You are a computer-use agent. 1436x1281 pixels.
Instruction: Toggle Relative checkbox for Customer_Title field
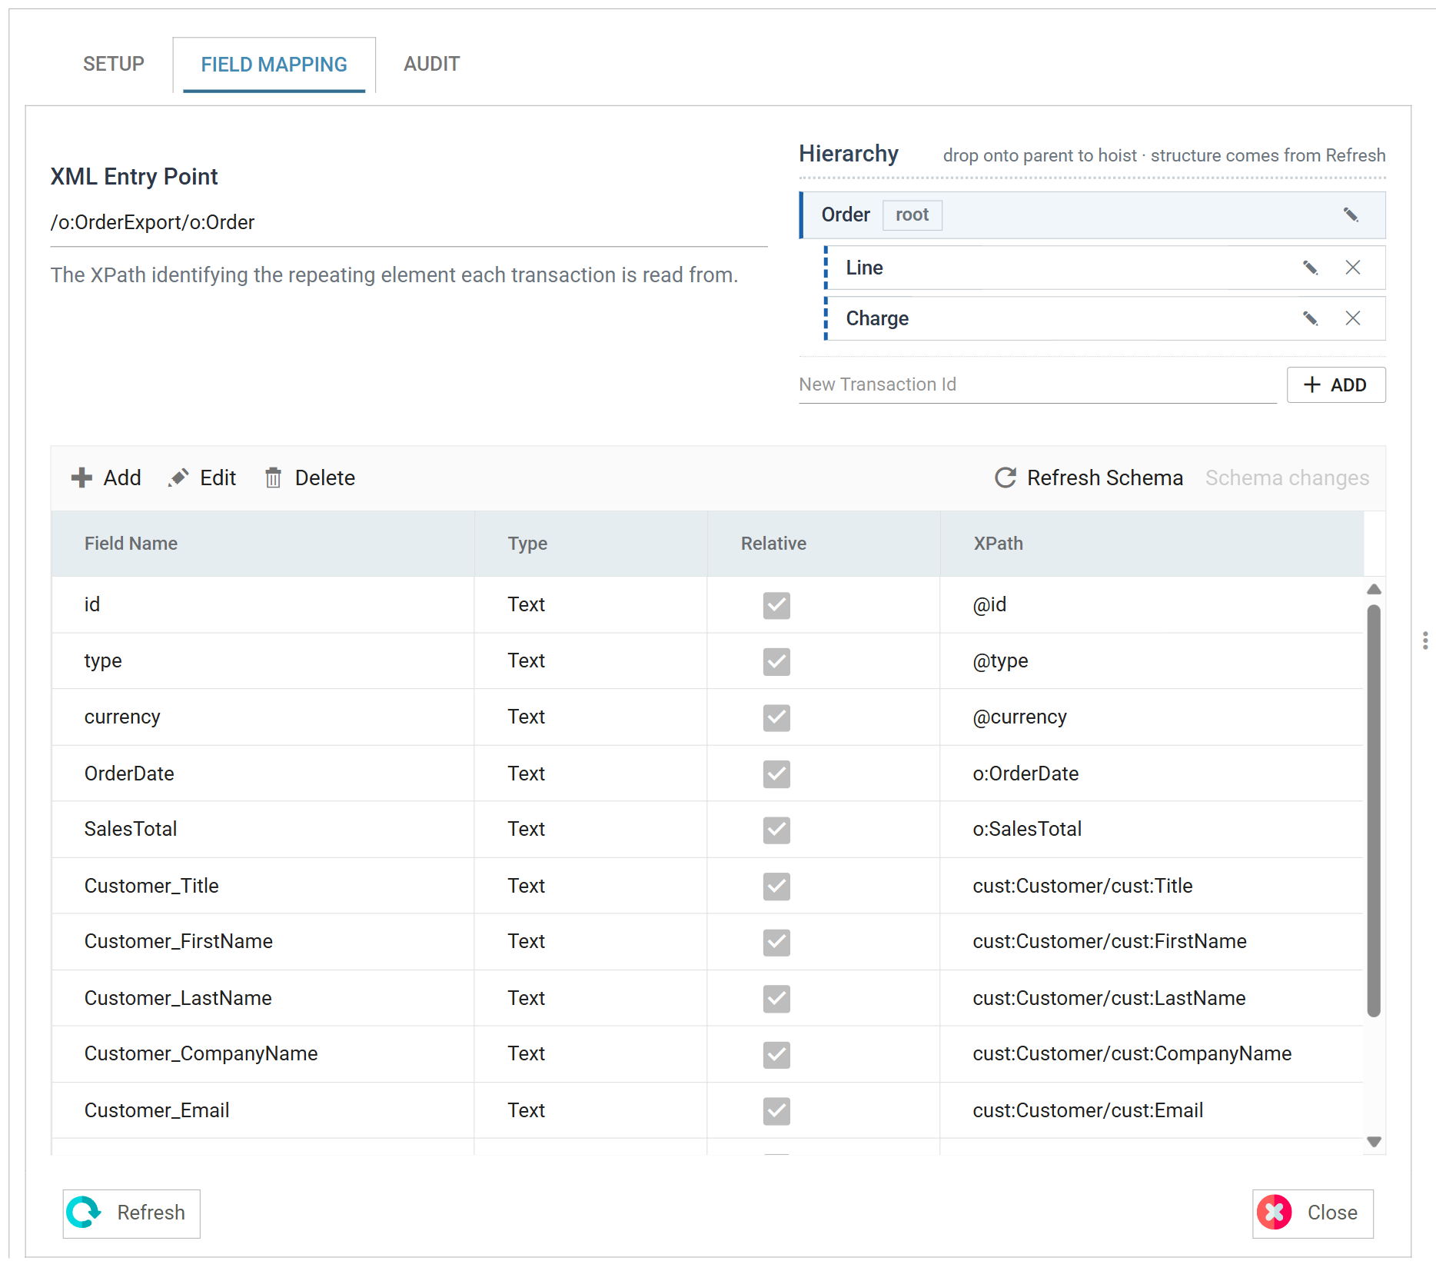point(776,886)
